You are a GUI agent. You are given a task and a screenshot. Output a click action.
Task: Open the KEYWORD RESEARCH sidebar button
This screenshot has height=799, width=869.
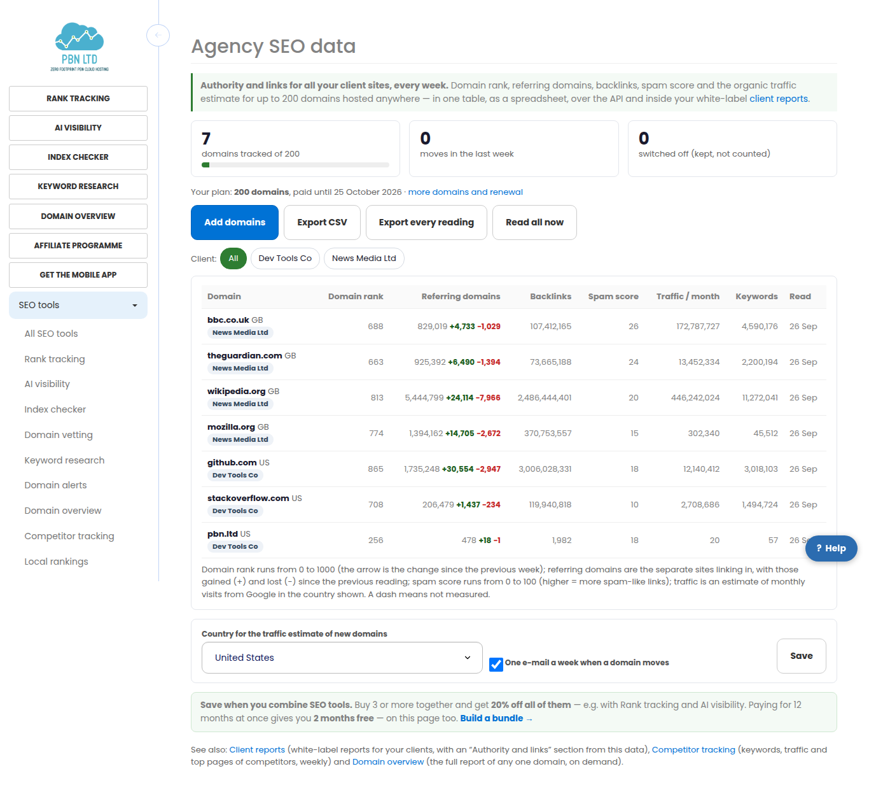pos(78,187)
